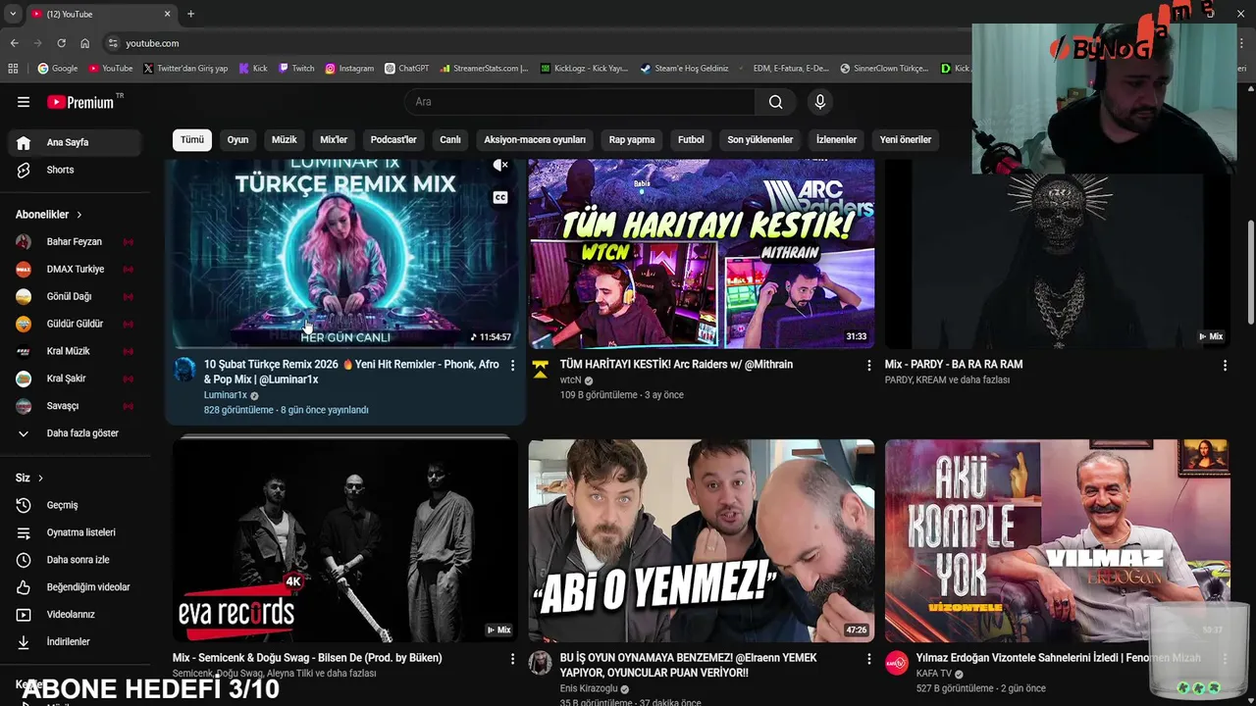This screenshot has width=1256, height=706.
Task: Open Enis Kirazoğlu channel avatar
Action: tap(541, 664)
